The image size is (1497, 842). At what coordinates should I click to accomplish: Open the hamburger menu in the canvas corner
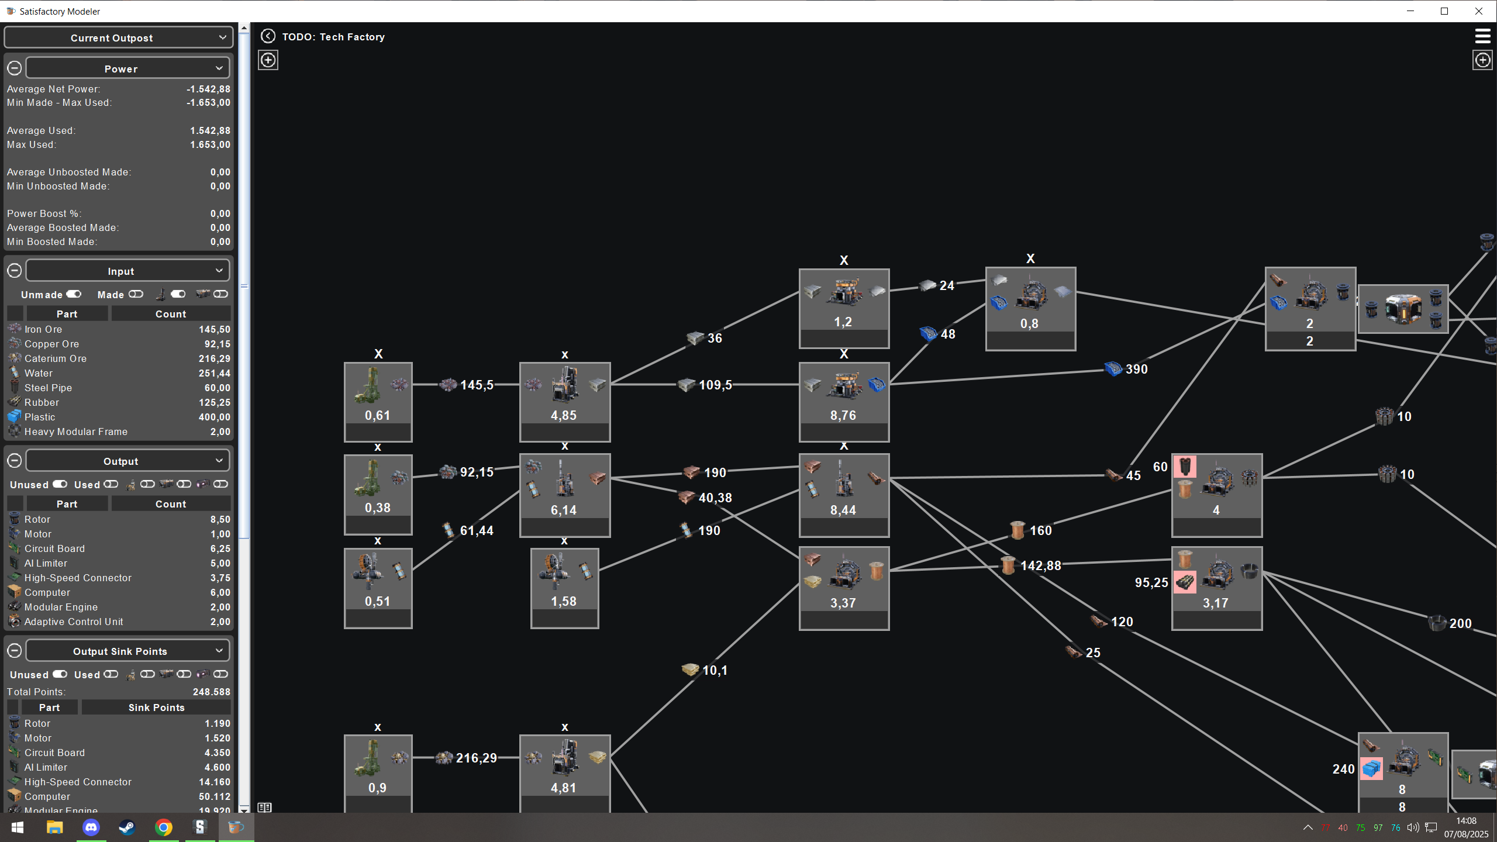(x=1482, y=36)
